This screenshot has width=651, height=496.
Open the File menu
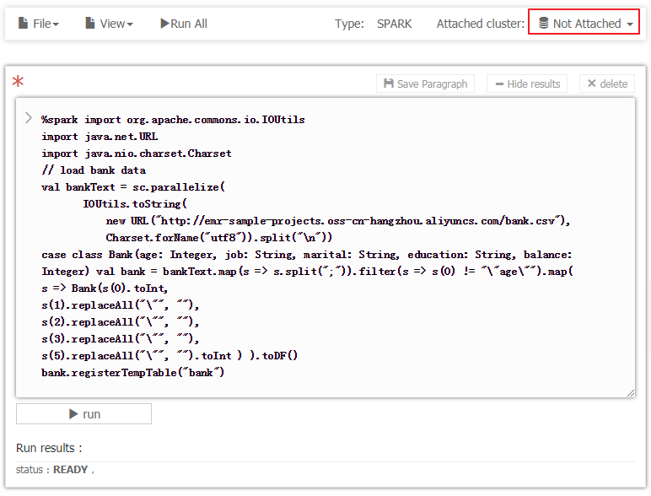click(x=39, y=24)
